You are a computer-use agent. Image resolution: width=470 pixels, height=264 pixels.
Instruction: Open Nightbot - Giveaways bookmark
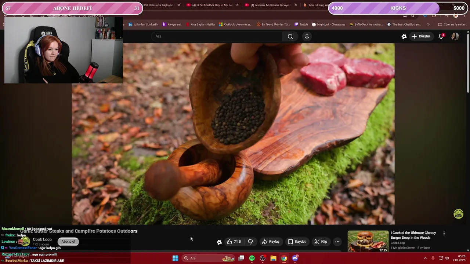pyautogui.click(x=328, y=25)
